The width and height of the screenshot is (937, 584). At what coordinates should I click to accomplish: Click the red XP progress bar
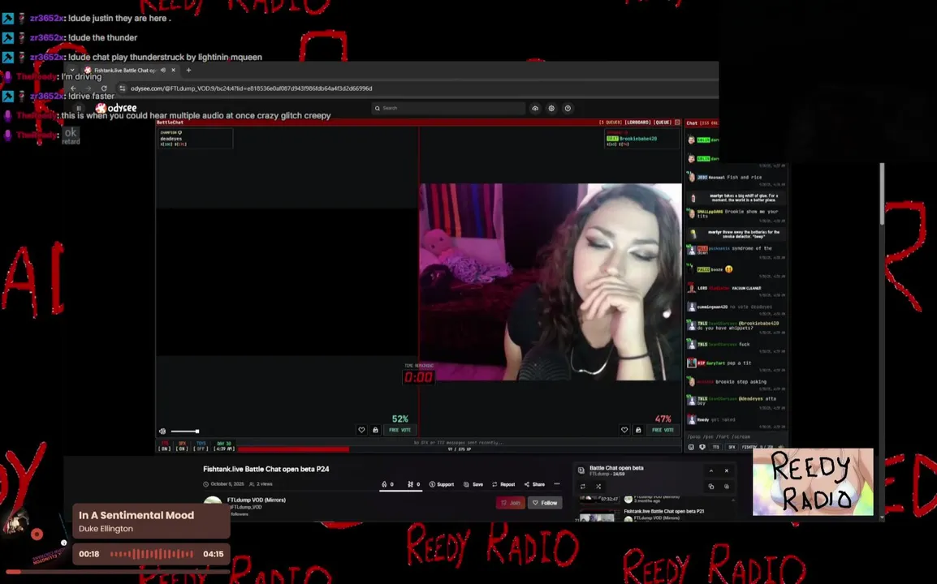(x=293, y=449)
